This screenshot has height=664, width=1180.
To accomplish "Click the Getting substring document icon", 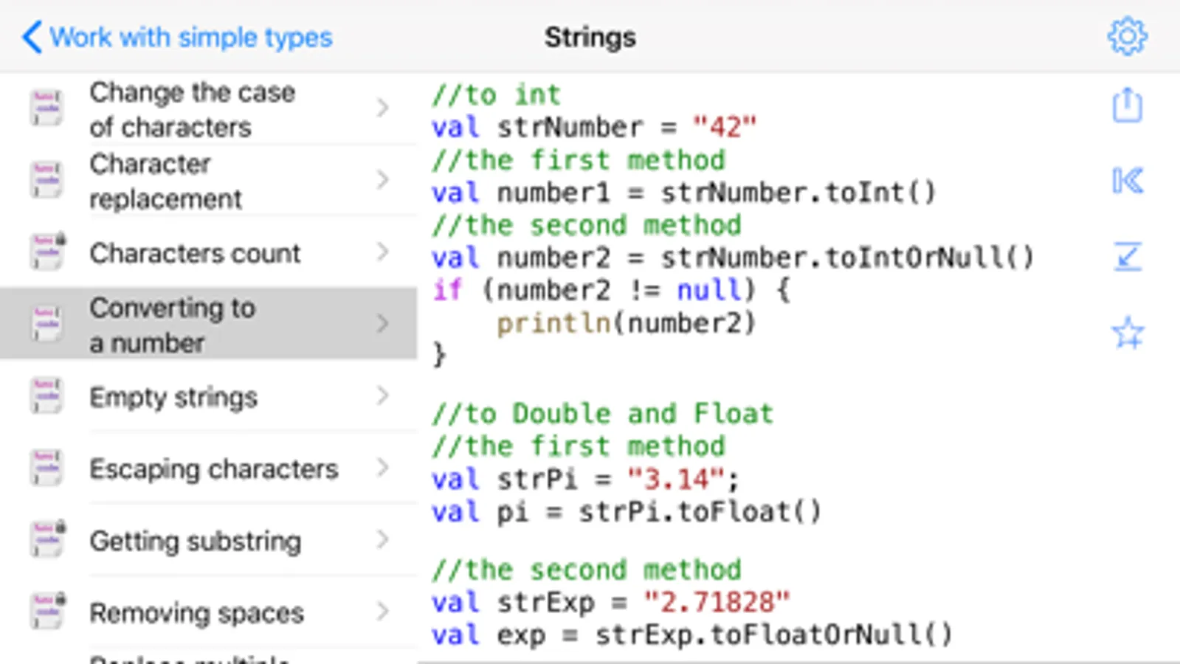I will 47,539.
